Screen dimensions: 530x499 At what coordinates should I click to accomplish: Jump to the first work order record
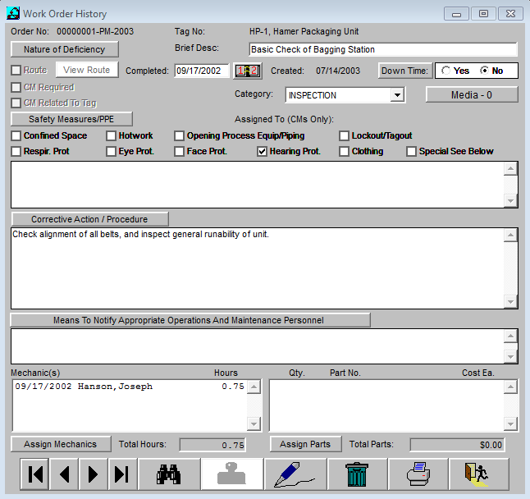pyautogui.click(x=34, y=474)
